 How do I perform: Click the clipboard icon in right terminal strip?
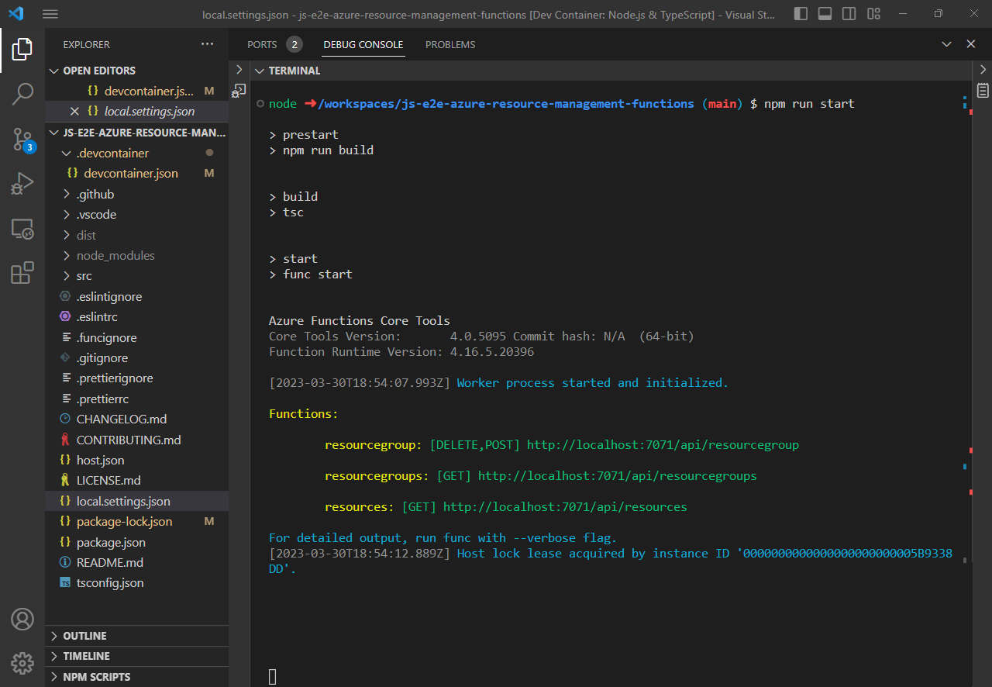[x=983, y=90]
